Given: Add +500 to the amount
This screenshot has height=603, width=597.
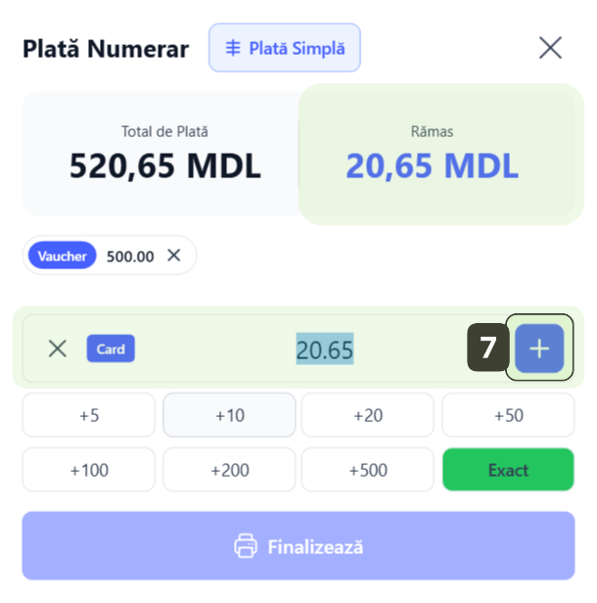Looking at the screenshot, I should coord(368,470).
